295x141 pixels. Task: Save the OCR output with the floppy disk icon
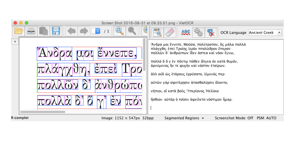[56, 31]
